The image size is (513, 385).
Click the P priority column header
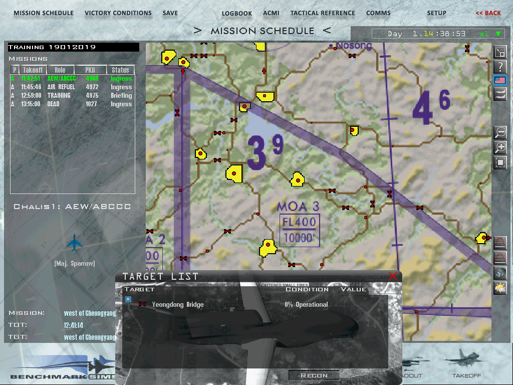tap(15, 70)
